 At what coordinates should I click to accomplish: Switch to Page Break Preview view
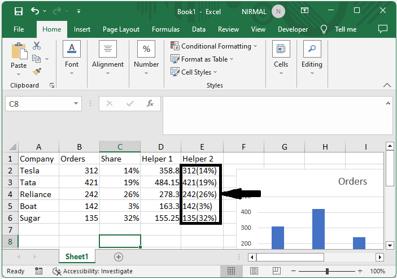point(276,271)
